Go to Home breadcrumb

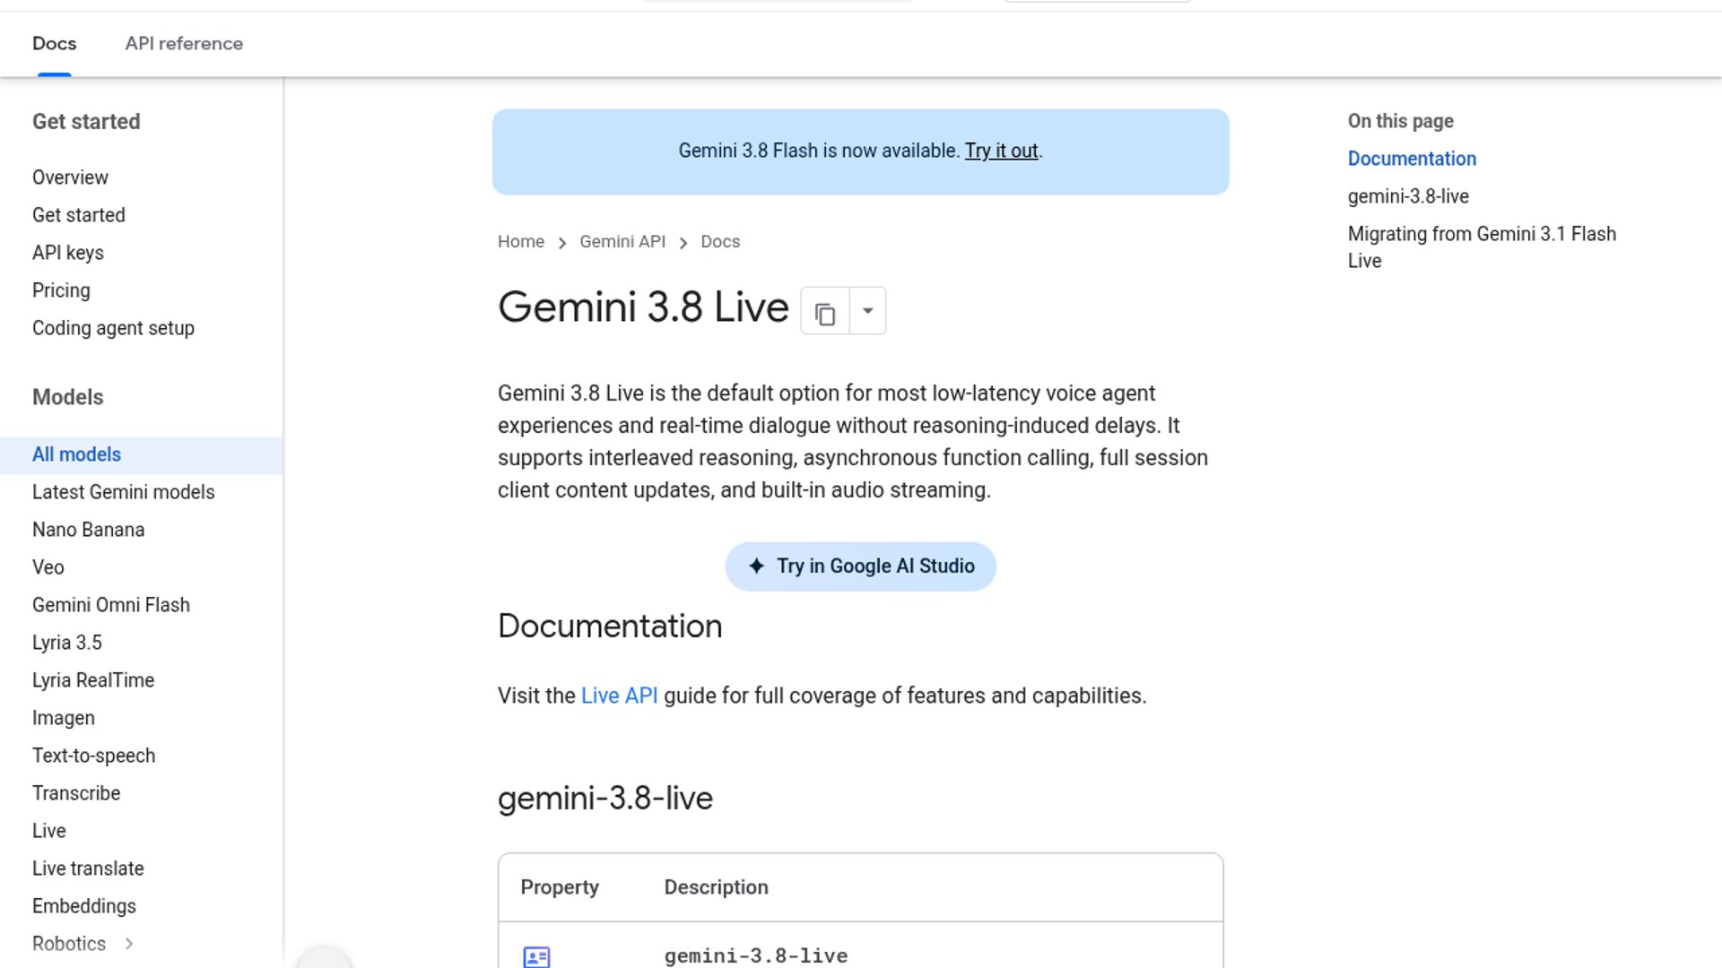(521, 242)
